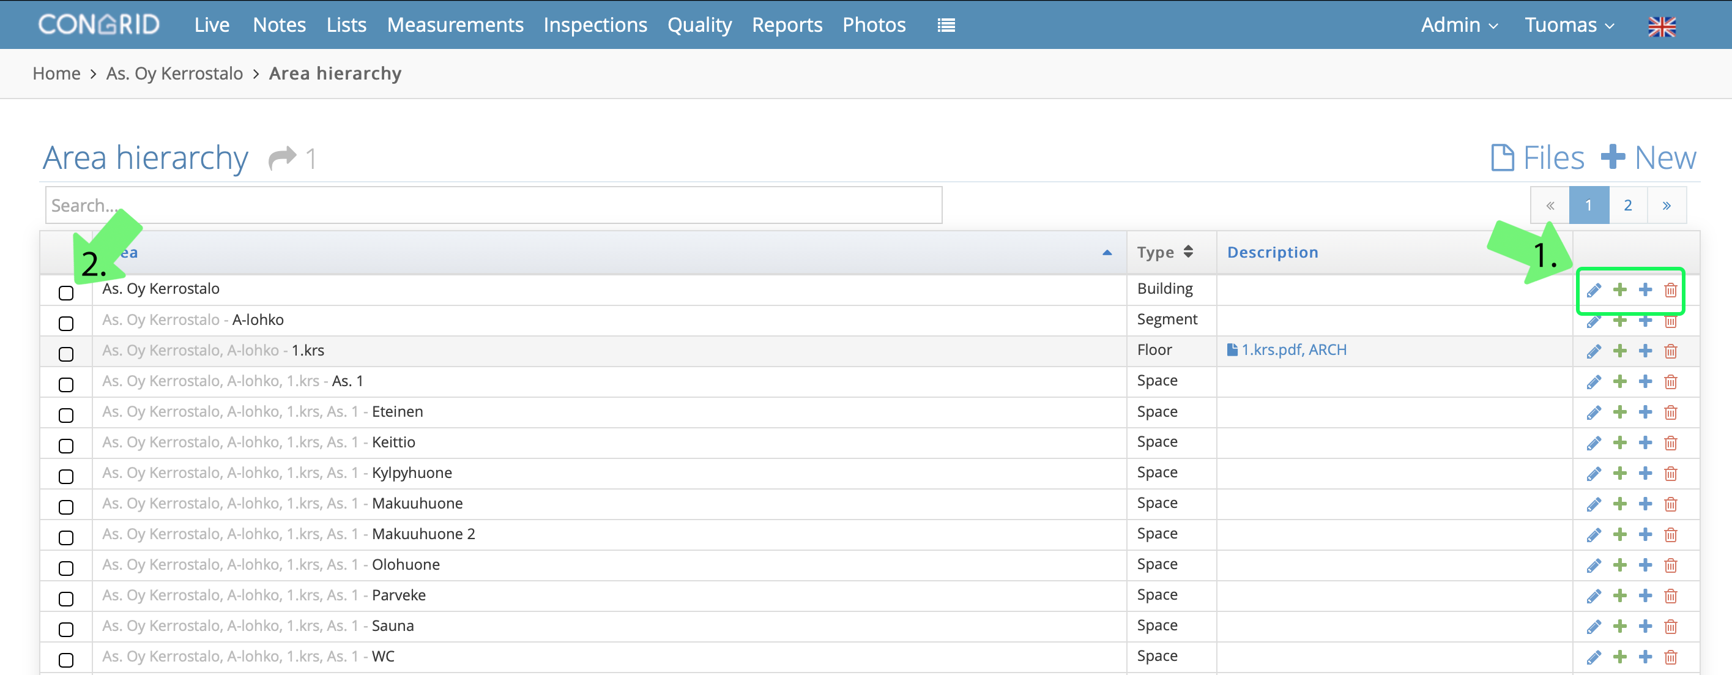Image resolution: width=1732 pixels, height=675 pixels.
Task: Edit the Kylpyhuone row
Action: point(1594,473)
